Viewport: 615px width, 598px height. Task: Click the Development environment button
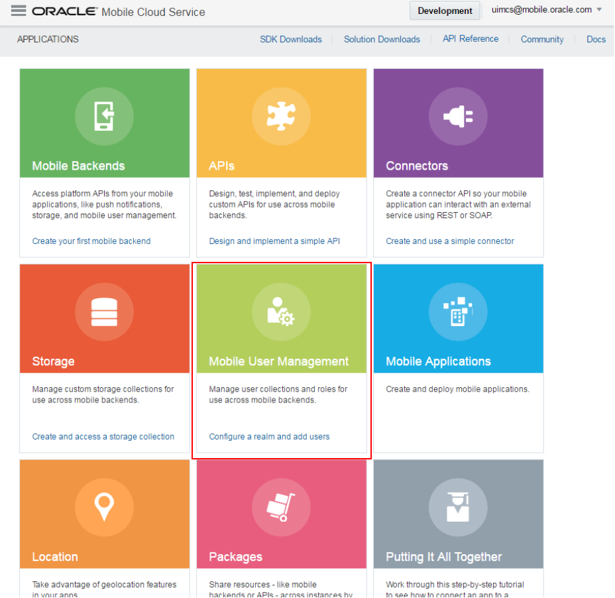[445, 11]
